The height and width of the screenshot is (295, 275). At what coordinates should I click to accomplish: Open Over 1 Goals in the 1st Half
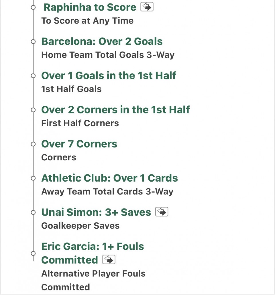point(109,75)
